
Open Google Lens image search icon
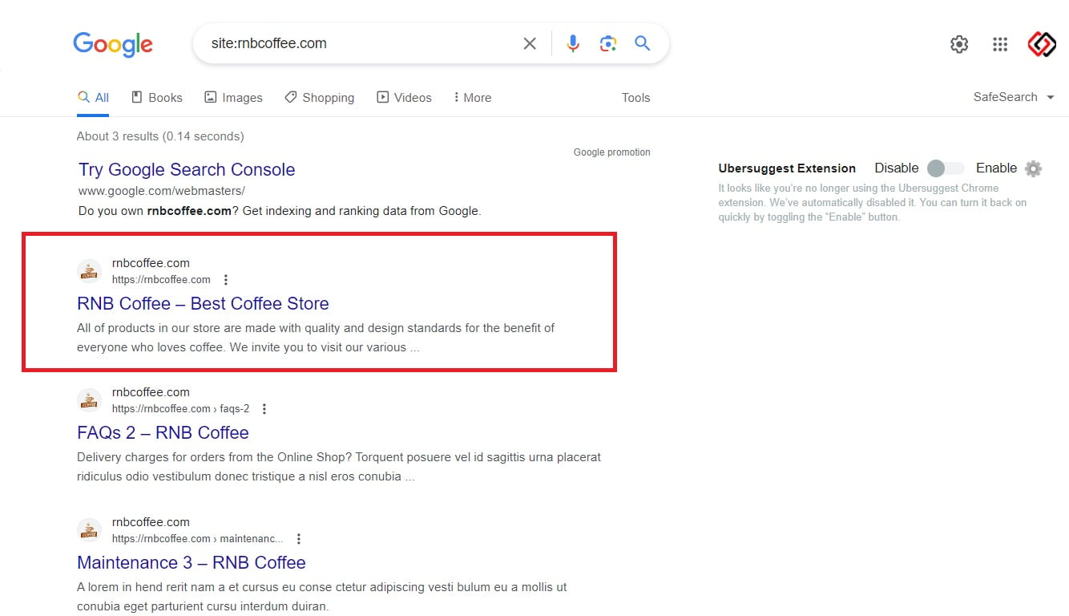coord(607,43)
